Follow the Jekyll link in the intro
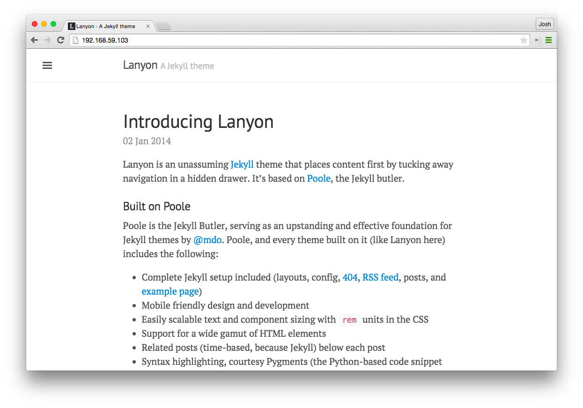The width and height of the screenshot is (583, 408). pyautogui.click(x=242, y=164)
